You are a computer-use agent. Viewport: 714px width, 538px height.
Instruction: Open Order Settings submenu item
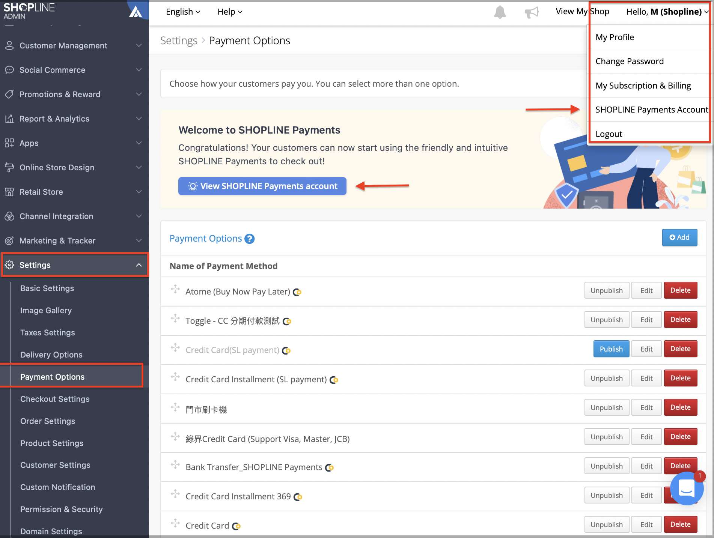point(48,421)
